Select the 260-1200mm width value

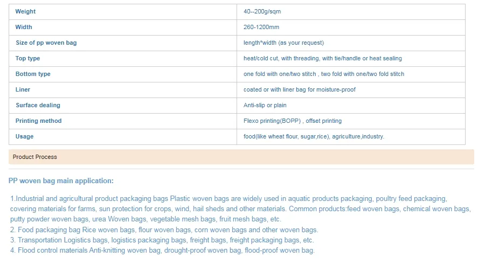point(261,27)
